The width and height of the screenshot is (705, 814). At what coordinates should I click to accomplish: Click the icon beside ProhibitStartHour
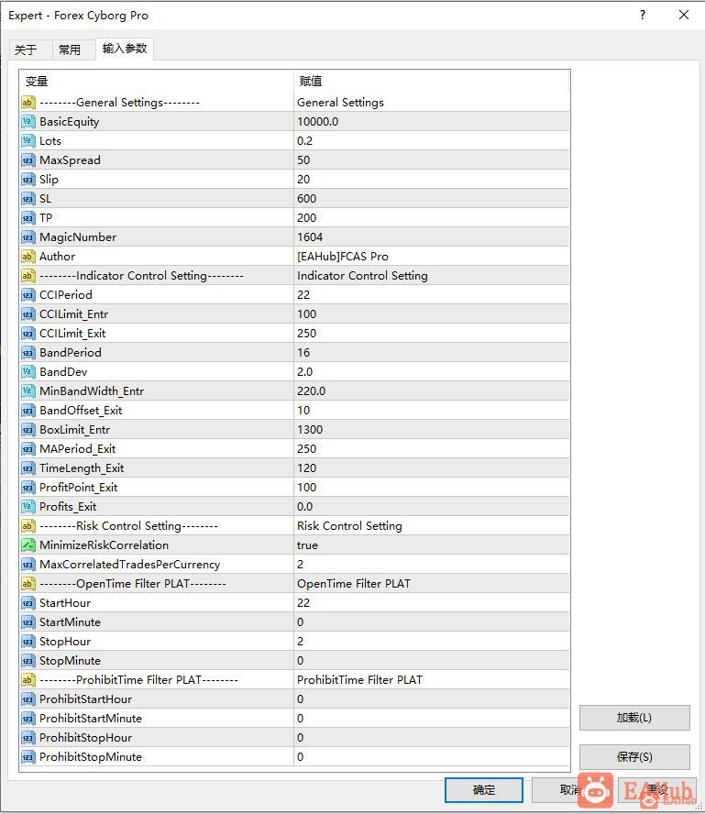[x=28, y=698]
